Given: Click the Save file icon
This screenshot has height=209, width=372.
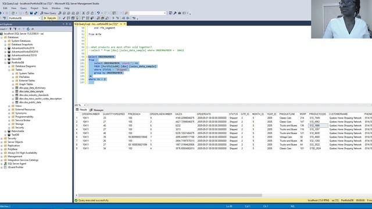Looking at the screenshot, I should 31,13.
